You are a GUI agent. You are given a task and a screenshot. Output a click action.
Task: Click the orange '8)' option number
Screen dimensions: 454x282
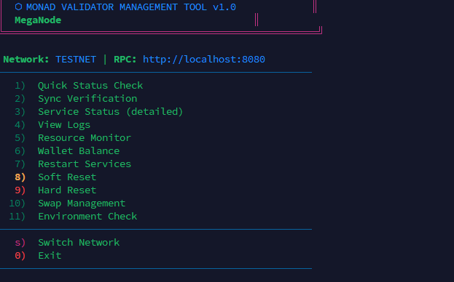point(20,177)
